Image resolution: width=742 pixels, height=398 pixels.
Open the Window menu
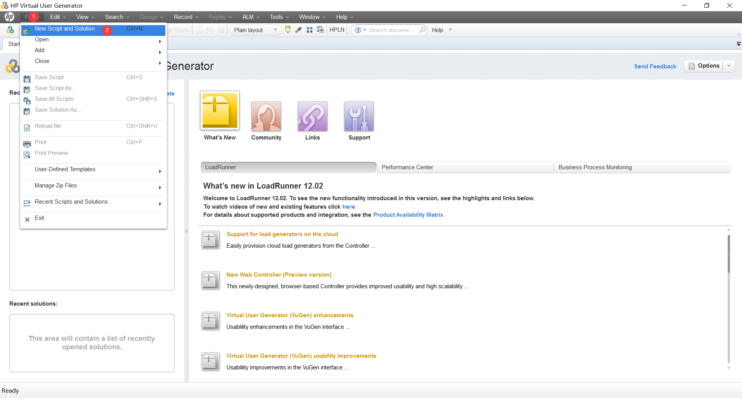click(312, 17)
